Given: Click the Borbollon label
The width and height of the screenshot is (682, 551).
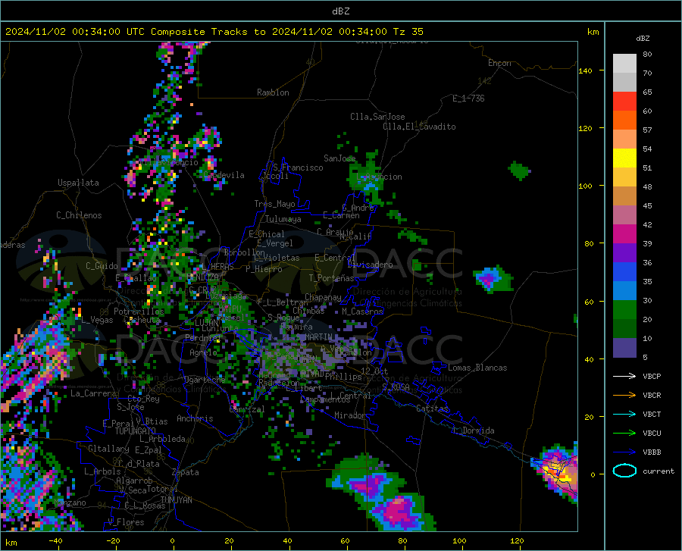Looking at the screenshot, I should pyautogui.click(x=245, y=252).
